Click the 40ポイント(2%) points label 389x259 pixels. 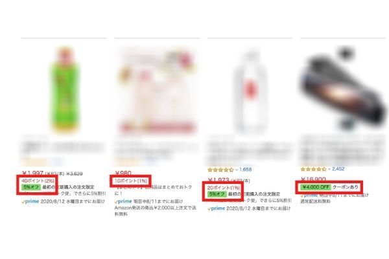click(x=38, y=181)
